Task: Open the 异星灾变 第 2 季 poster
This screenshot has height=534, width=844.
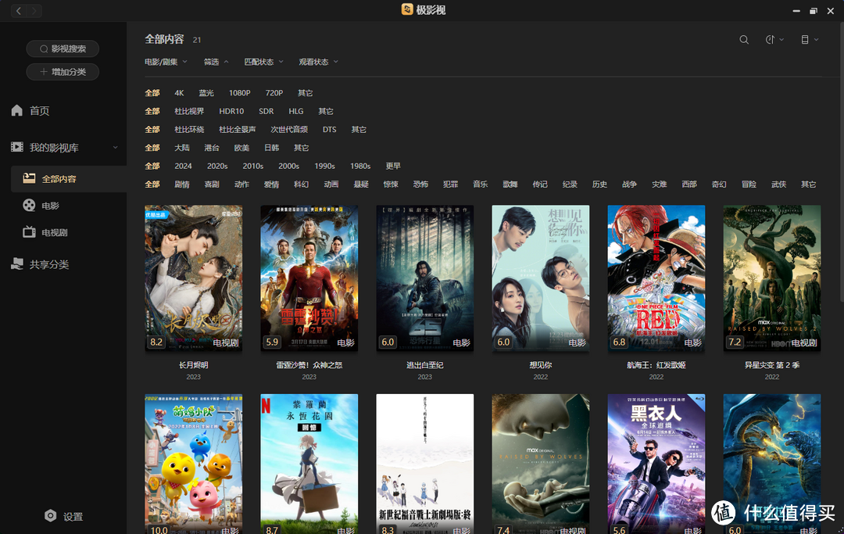Action: (772, 278)
